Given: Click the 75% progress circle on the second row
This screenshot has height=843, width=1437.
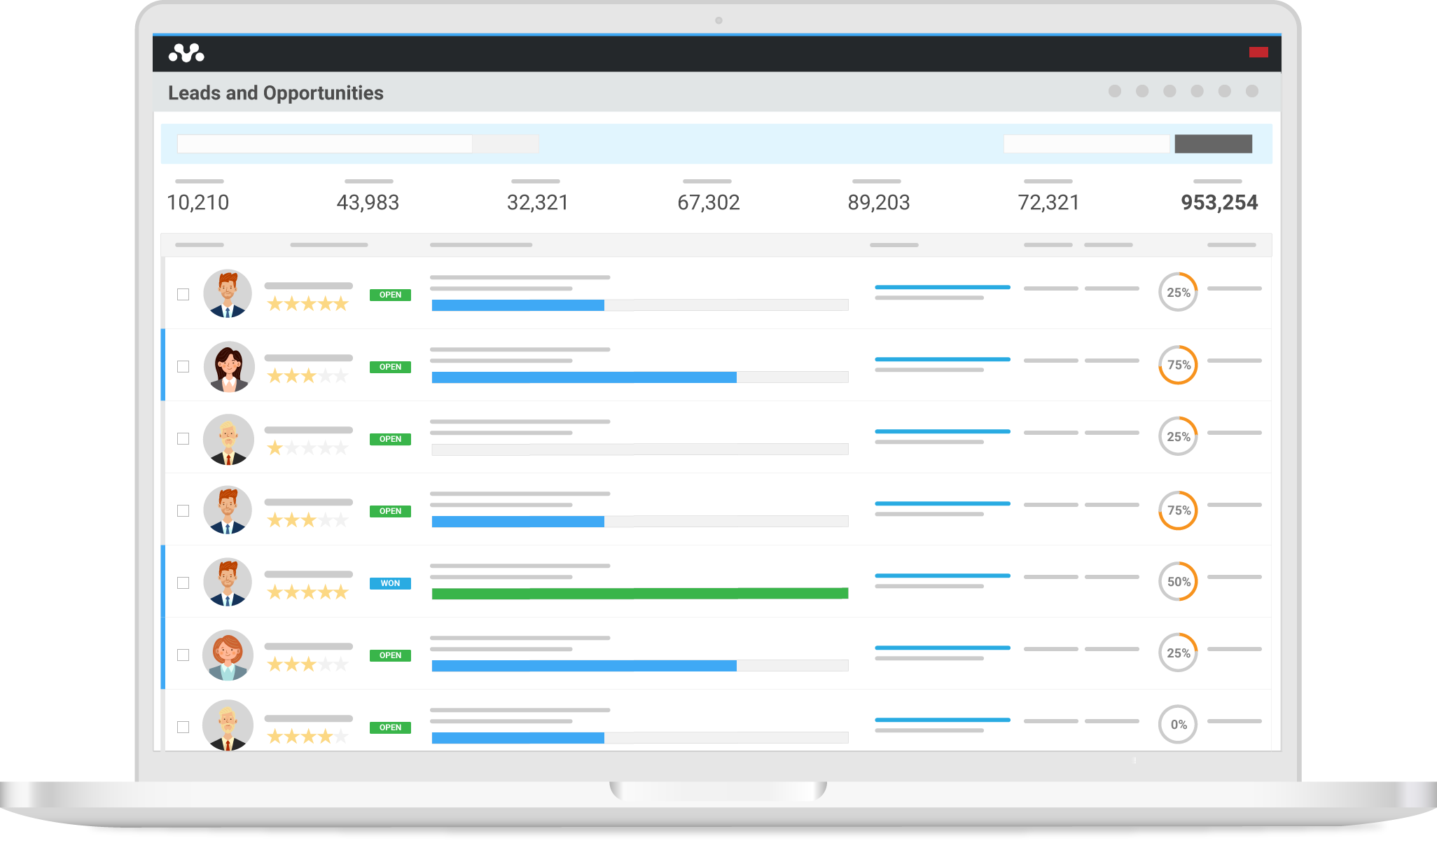Looking at the screenshot, I should click(x=1179, y=365).
